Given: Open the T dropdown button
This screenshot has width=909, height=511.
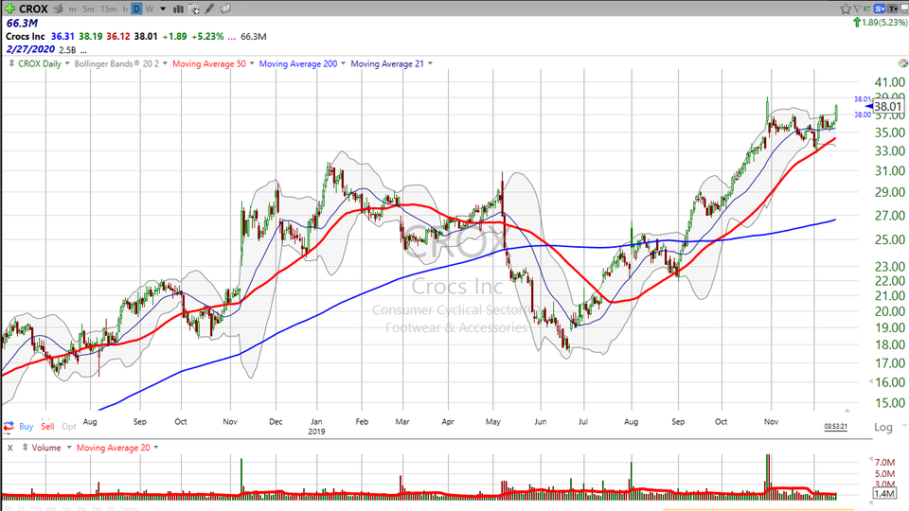Looking at the screenshot, I should [892, 9].
